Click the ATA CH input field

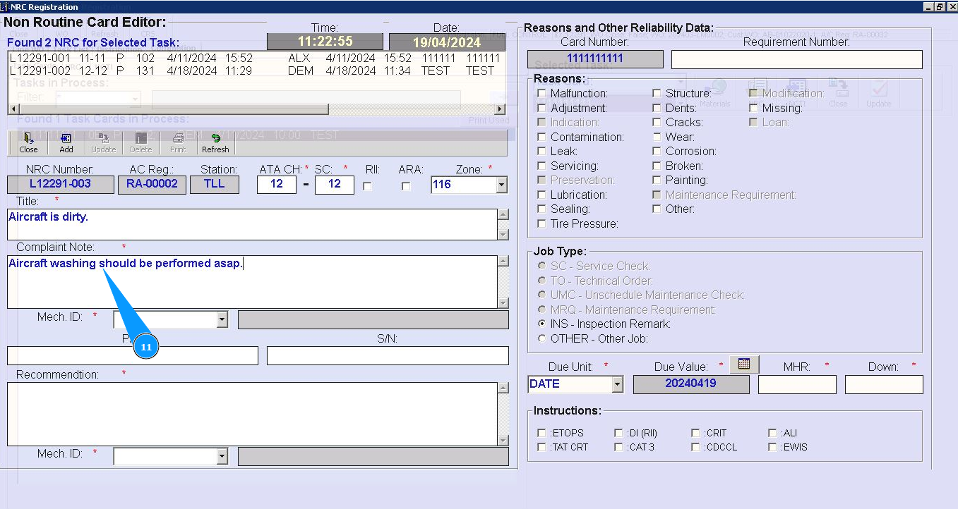277,184
